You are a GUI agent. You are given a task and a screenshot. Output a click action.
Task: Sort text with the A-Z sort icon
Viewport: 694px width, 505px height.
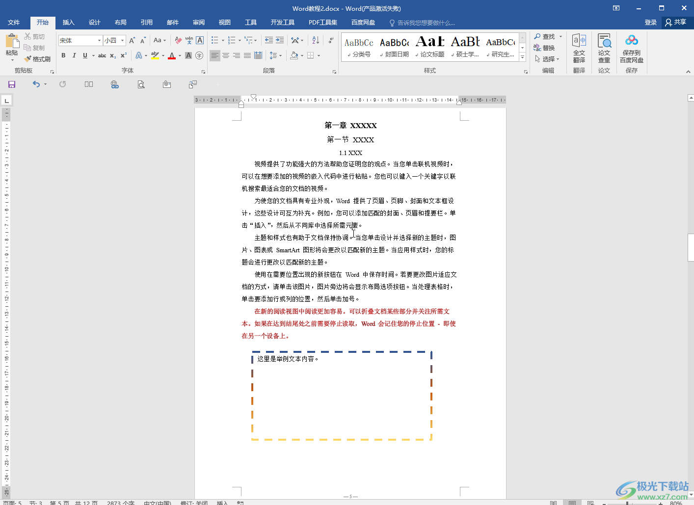tap(316, 40)
